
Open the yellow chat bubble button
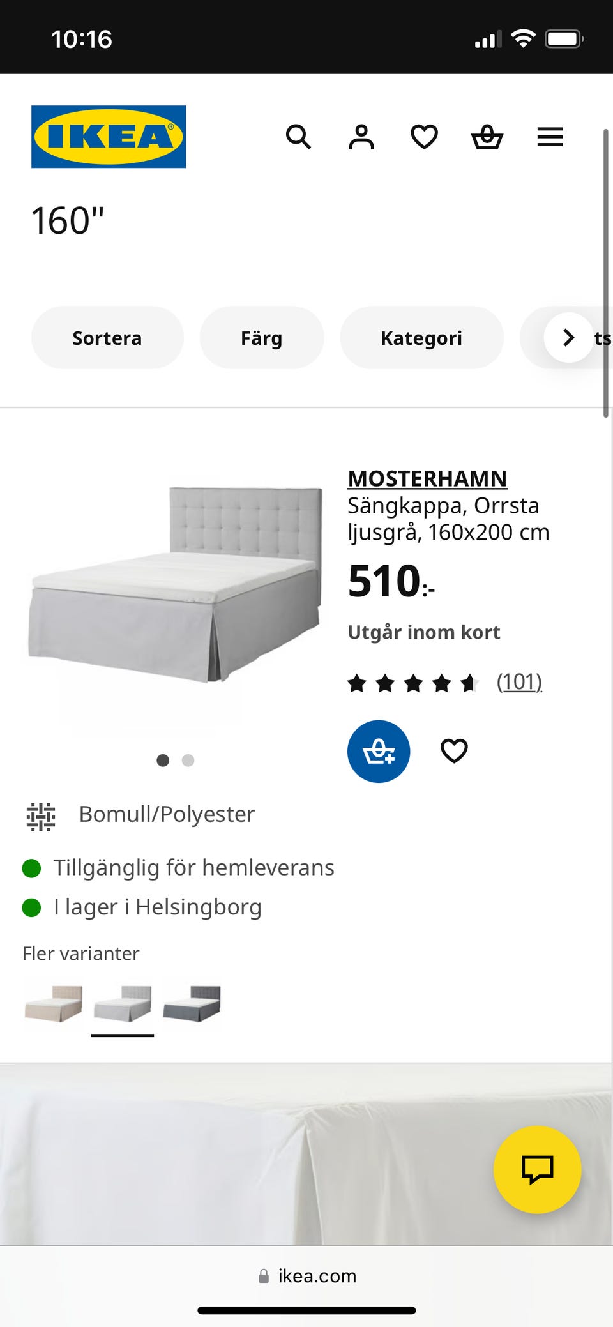[537, 1169]
